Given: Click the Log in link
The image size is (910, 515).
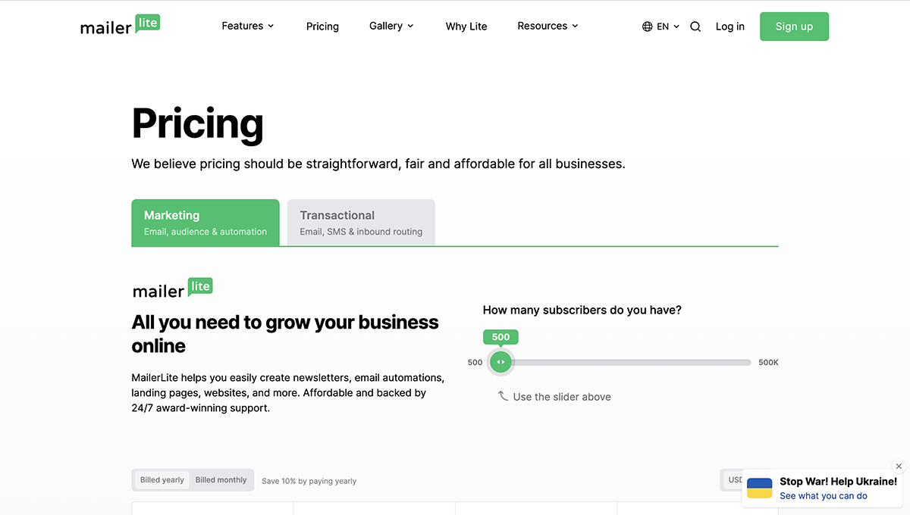Looking at the screenshot, I should pyautogui.click(x=730, y=27).
